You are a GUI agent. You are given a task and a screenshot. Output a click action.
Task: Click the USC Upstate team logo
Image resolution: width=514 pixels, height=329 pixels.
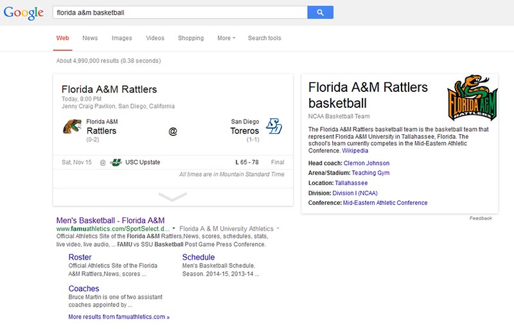[x=116, y=163]
